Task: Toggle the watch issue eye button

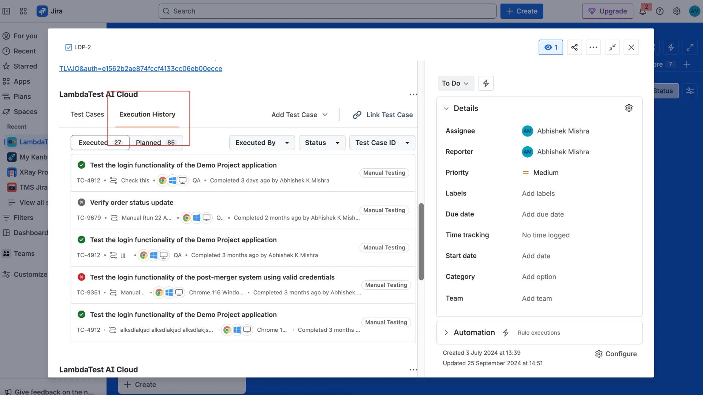Action: 550,47
